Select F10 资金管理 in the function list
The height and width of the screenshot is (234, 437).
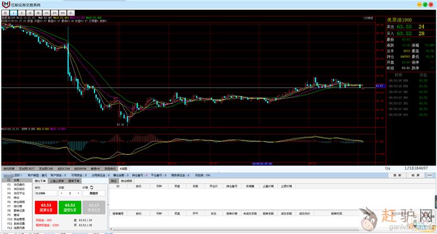coord(19,219)
